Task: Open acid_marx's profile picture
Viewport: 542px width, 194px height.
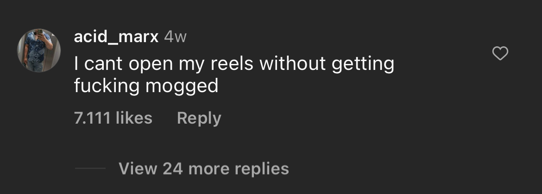Action: point(39,50)
